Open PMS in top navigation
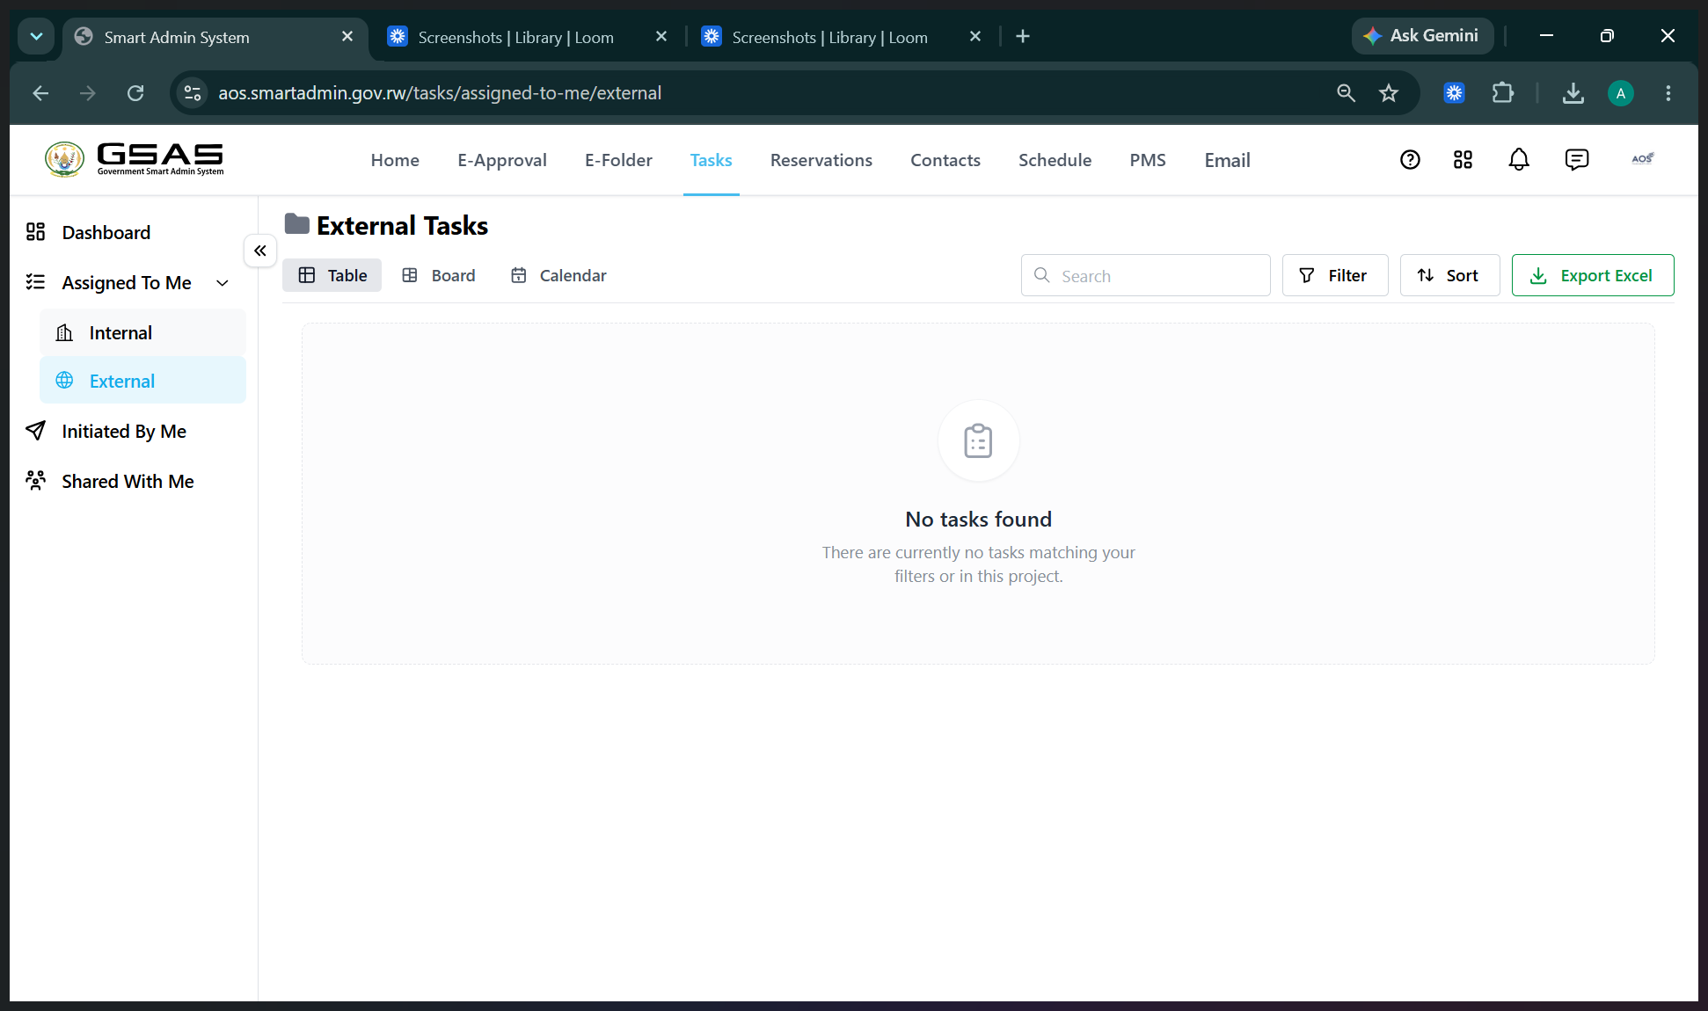 tap(1148, 160)
